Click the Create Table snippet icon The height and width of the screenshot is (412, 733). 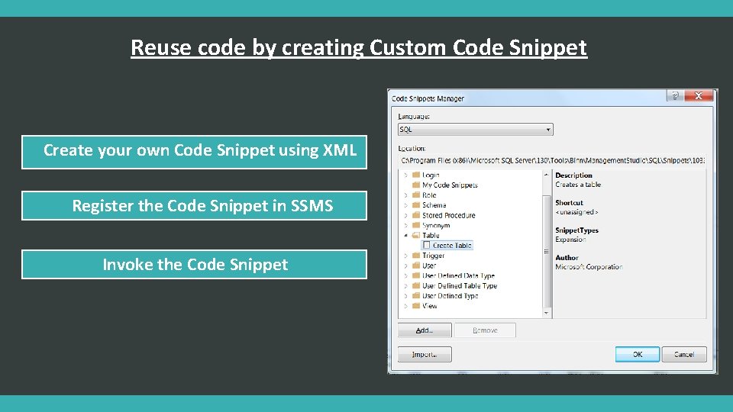tap(426, 245)
